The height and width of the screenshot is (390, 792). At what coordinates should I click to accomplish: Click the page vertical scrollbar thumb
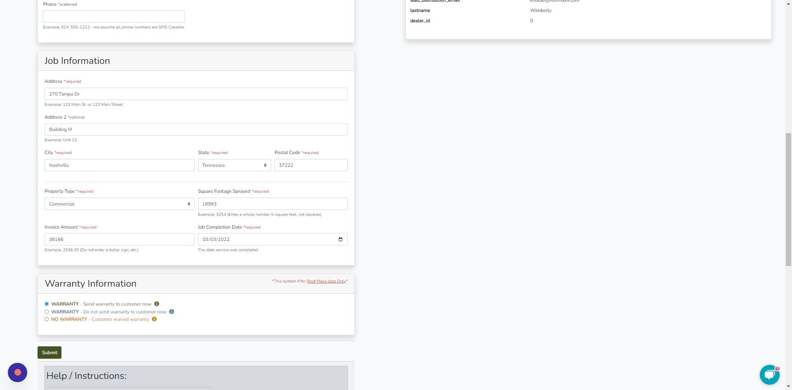click(788, 199)
